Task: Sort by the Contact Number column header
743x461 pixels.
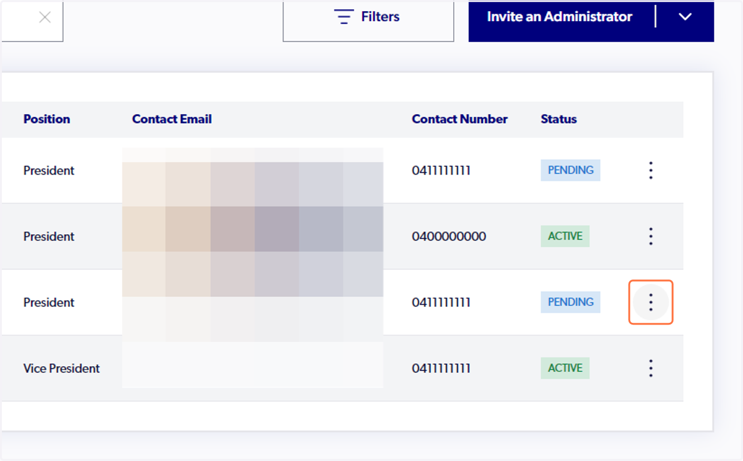Action: coord(459,119)
